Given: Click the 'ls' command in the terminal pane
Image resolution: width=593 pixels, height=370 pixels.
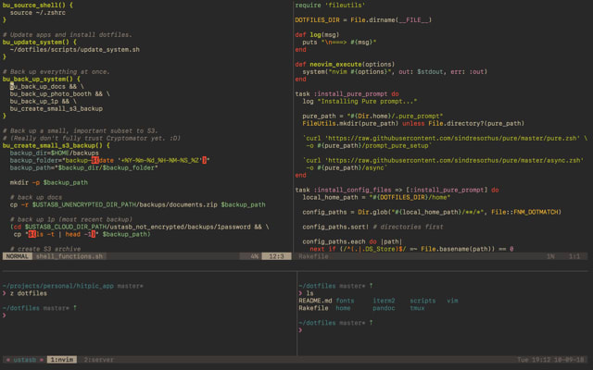Looking at the screenshot, I should (x=309, y=293).
